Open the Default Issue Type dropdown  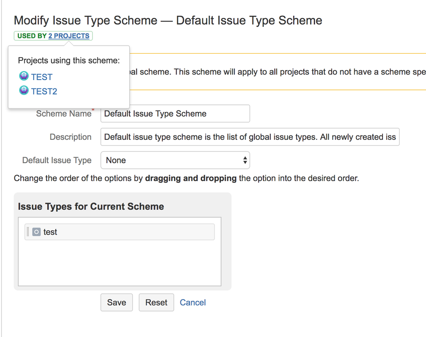coord(175,160)
